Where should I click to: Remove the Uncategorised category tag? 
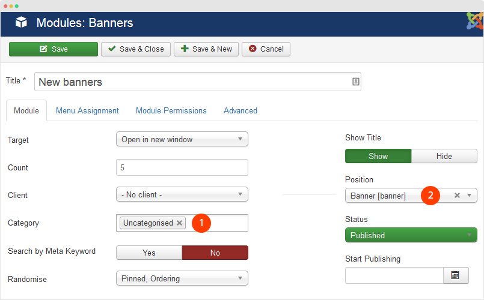pyautogui.click(x=179, y=223)
